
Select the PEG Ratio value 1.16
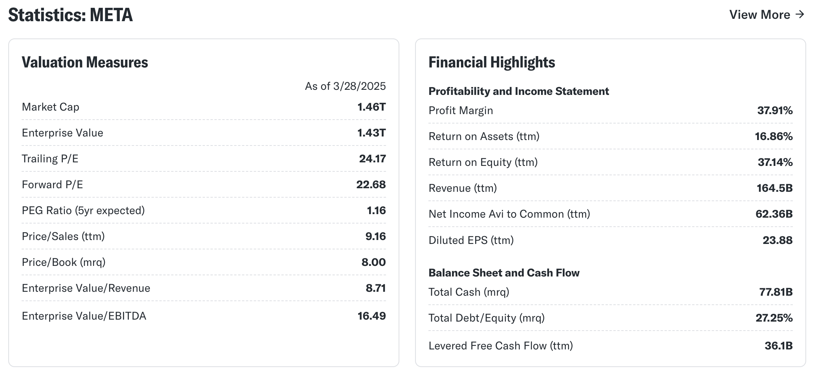click(x=376, y=210)
